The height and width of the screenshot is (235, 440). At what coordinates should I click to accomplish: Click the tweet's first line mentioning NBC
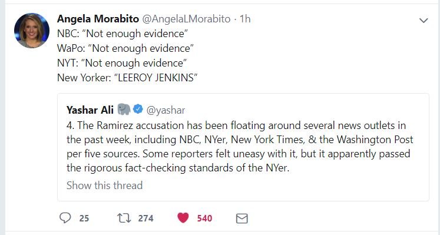(x=123, y=34)
